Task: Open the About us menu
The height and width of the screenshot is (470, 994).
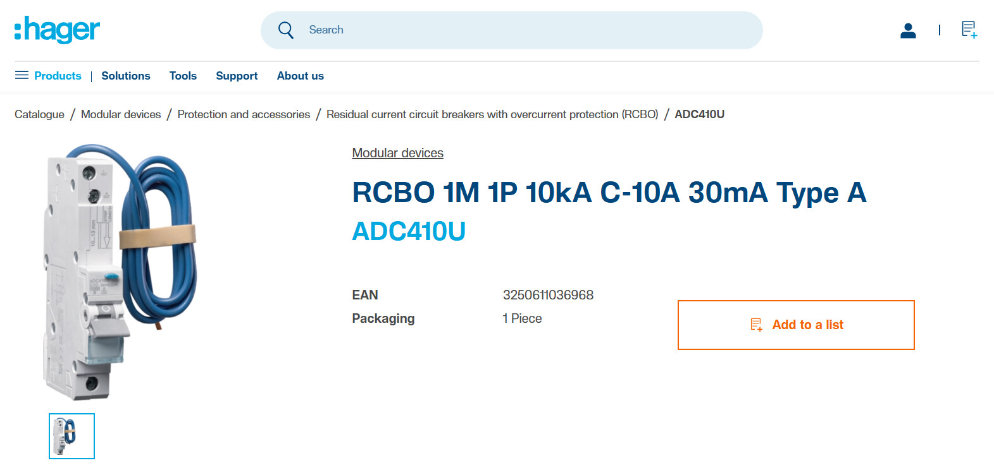Action: [300, 76]
